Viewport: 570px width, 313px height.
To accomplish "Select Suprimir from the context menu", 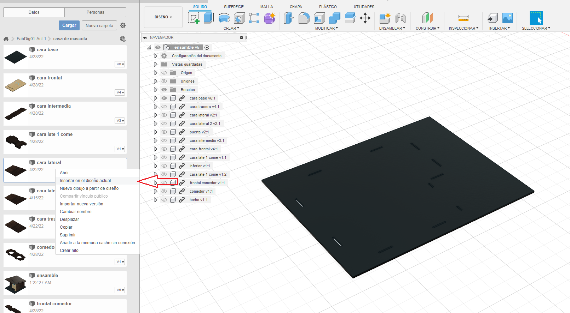I will tap(68, 235).
